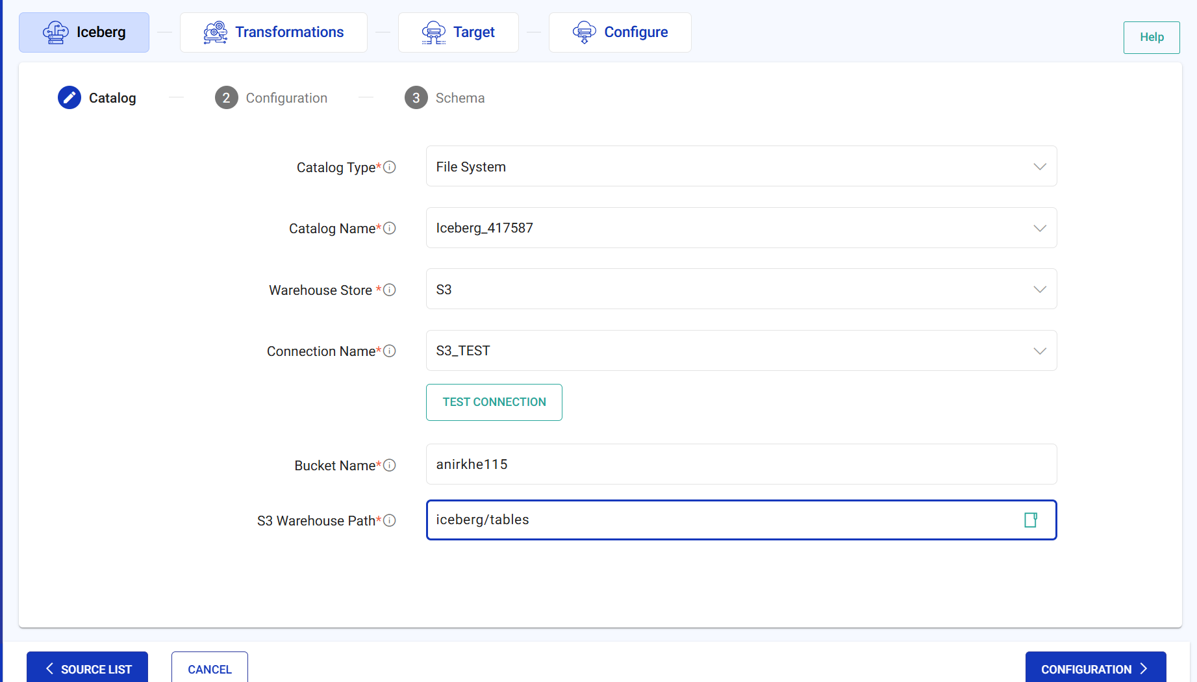Click the info icon beside Catalog Name

pos(390,228)
